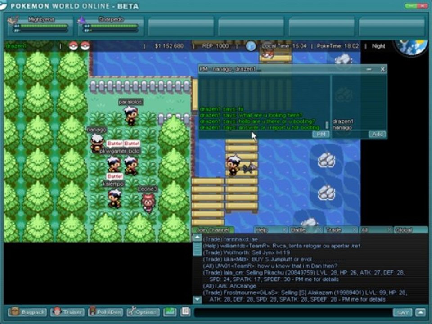Close the Help chat tab

point(284,230)
